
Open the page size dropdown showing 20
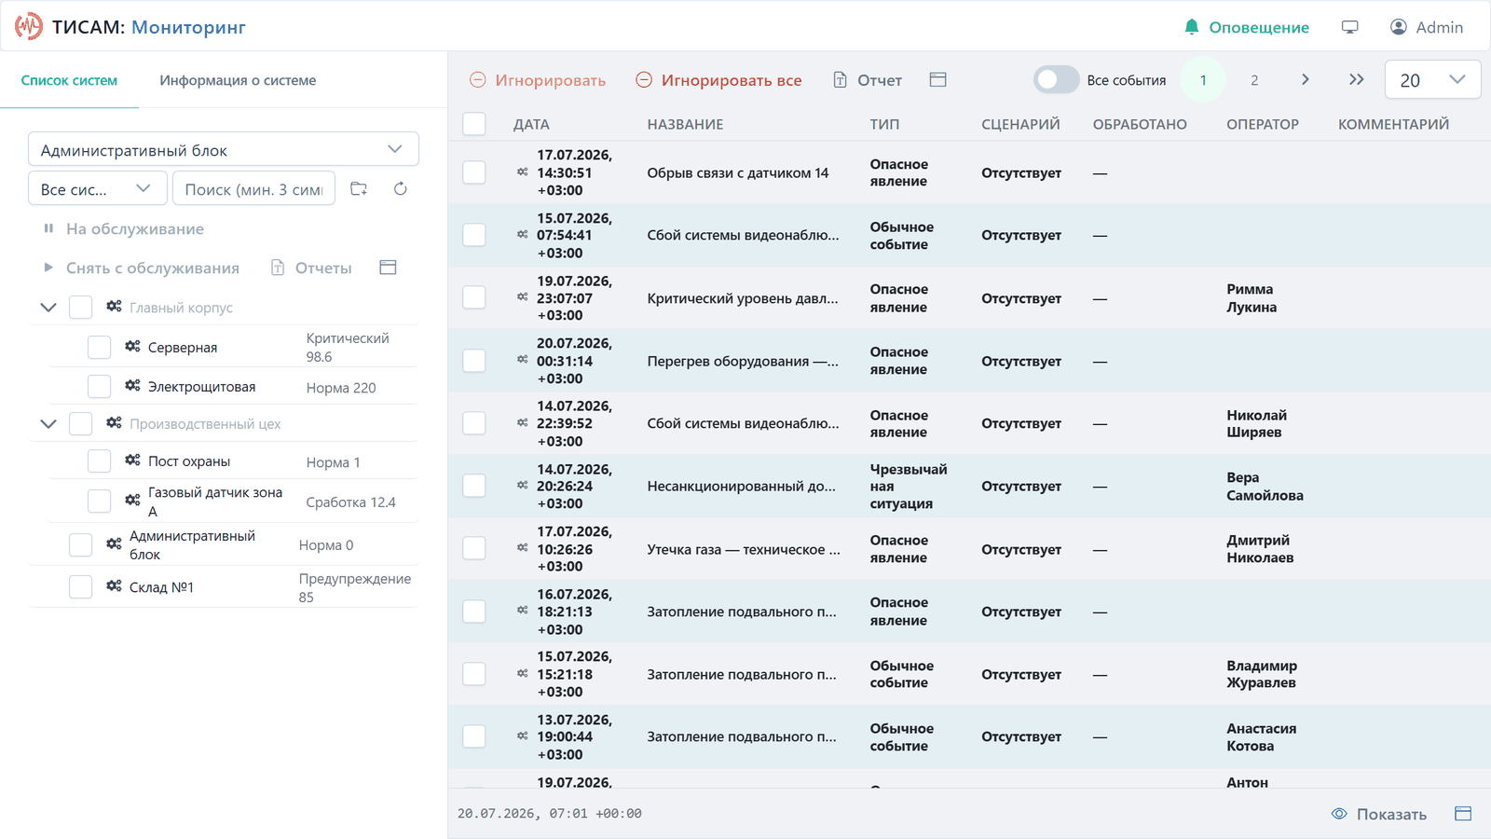coord(1432,80)
